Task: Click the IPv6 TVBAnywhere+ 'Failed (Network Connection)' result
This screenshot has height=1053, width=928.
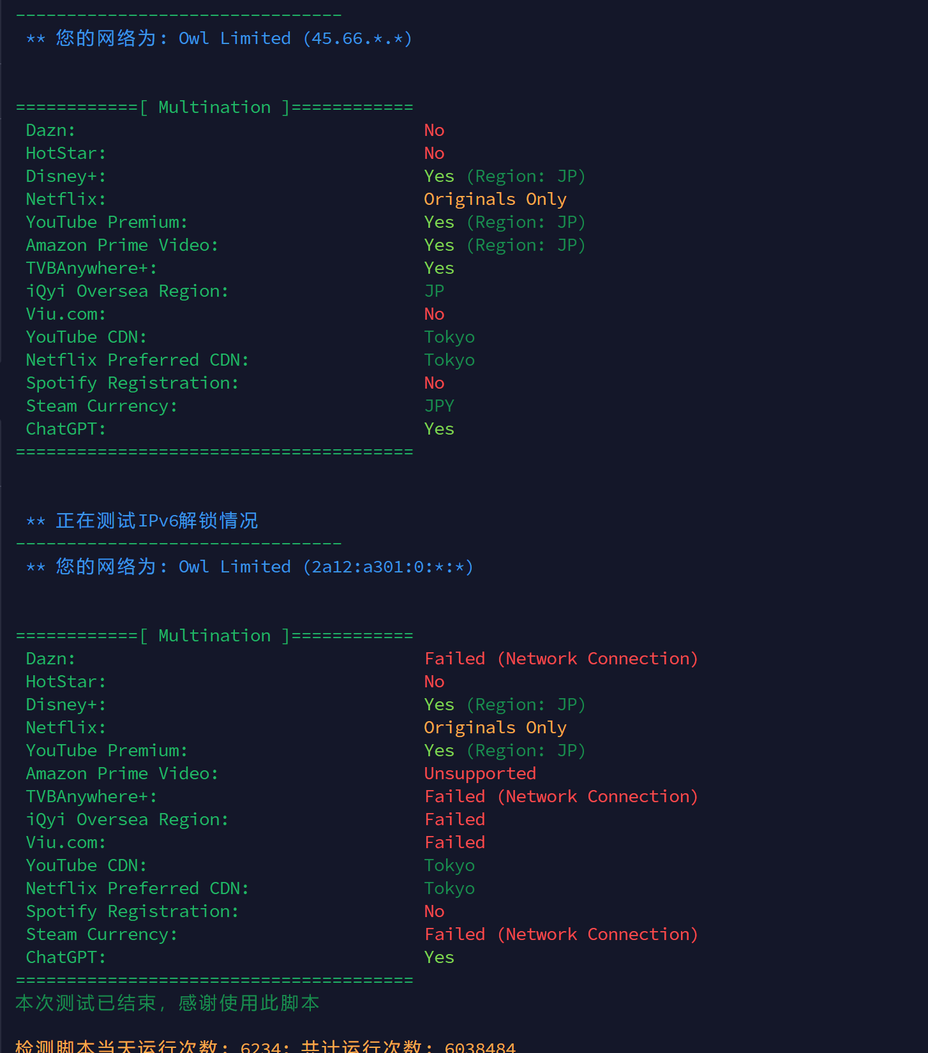Action: [x=562, y=796]
